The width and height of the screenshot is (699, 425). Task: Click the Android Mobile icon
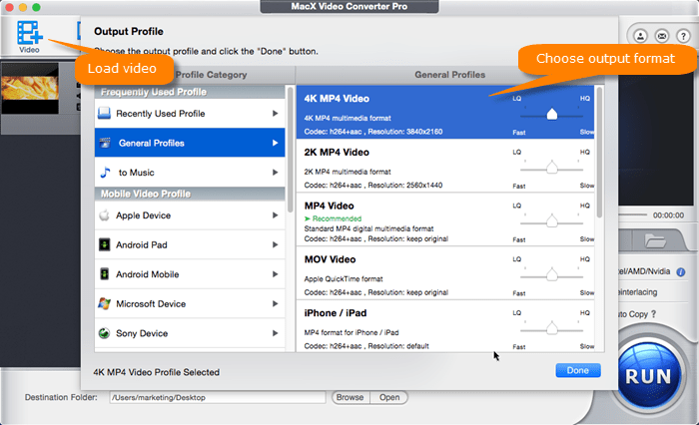[x=104, y=274]
